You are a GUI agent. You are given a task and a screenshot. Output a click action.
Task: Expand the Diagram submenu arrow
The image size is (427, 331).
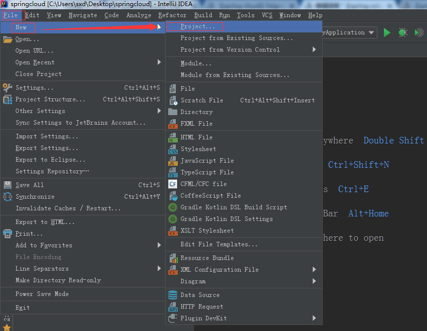(x=314, y=281)
